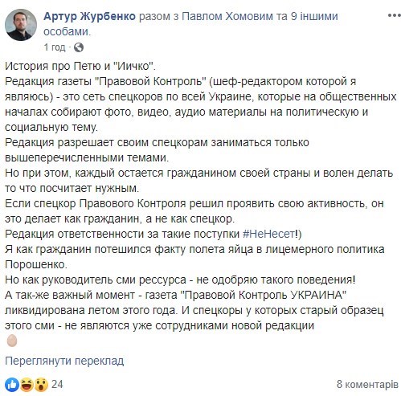
Task: Click the egg emoji below the post
Action: (12, 341)
